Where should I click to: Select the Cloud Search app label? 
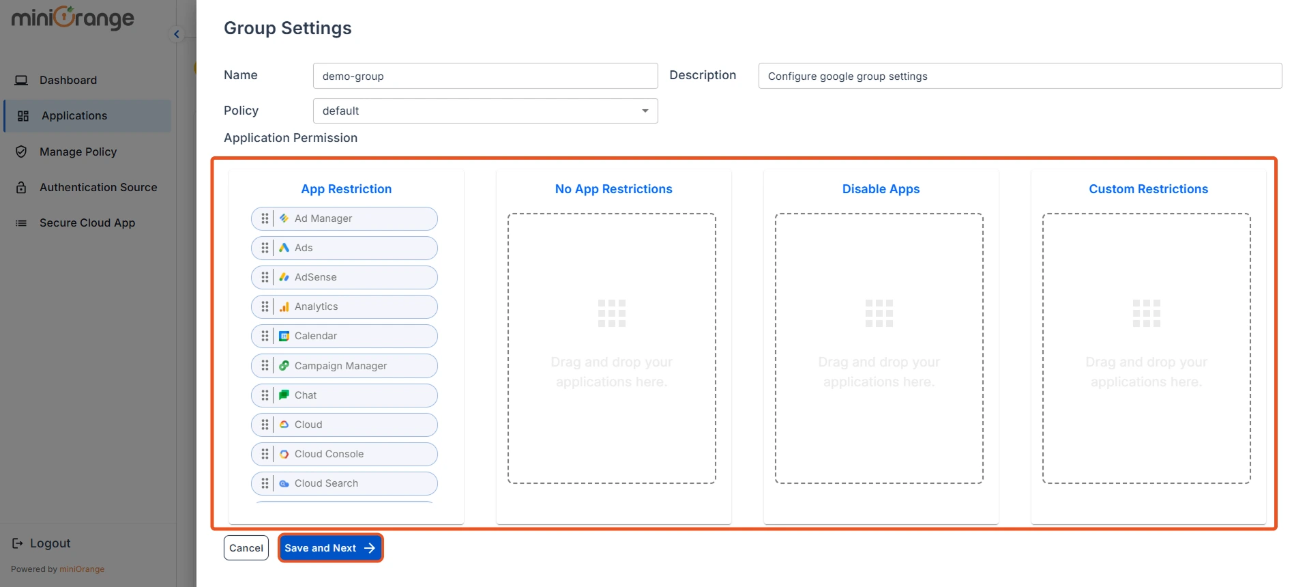point(327,483)
